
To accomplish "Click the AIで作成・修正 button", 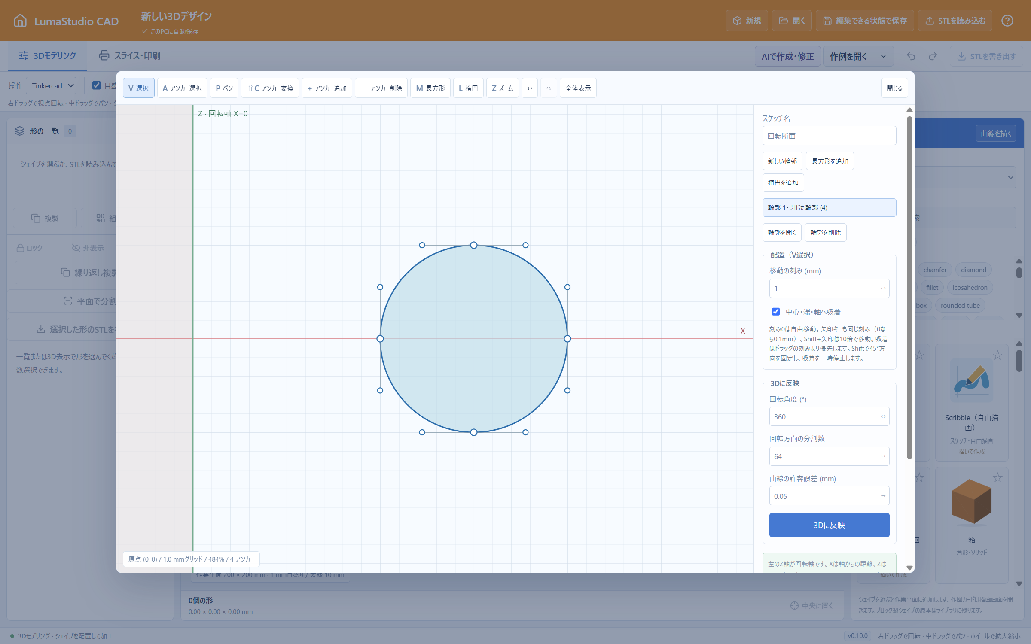I will click(x=787, y=56).
